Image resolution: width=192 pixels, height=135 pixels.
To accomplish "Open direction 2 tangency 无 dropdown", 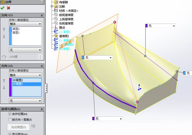I will (x=25, y=101).
